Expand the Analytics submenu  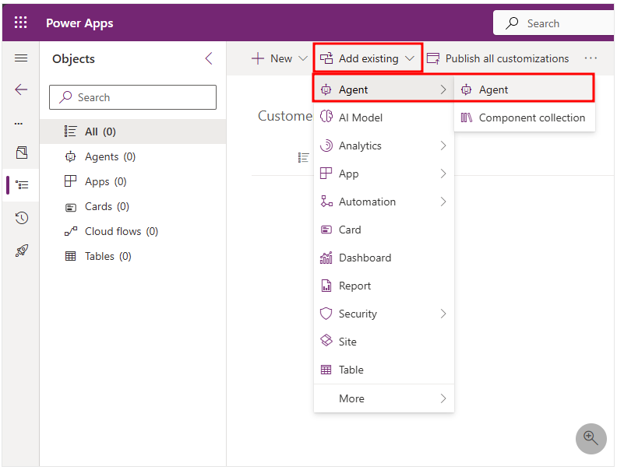click(383, 146)
